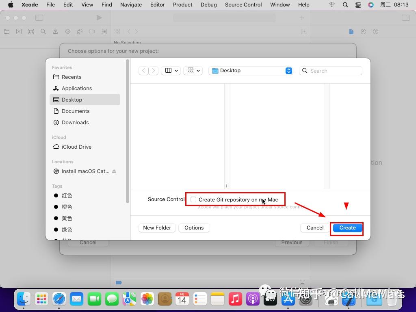The width and height of the screenshot is (416, 312).
Task: Open the Test navigator diamond icon
Action: [68, 32]
